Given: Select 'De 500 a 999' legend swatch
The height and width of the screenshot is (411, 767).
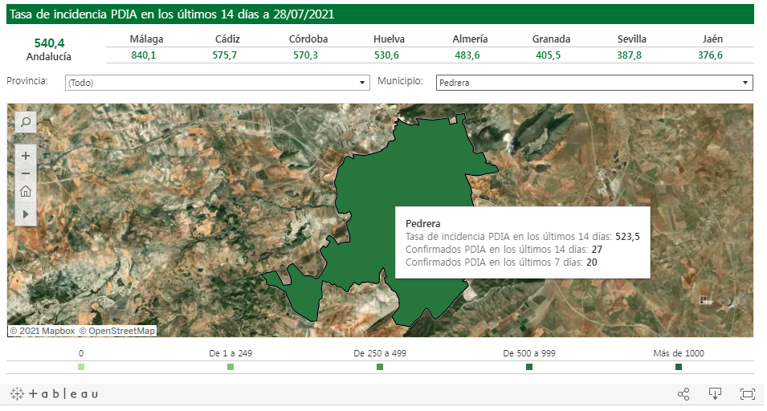Looking at the screenshot, I should click(x=529, y=367).
